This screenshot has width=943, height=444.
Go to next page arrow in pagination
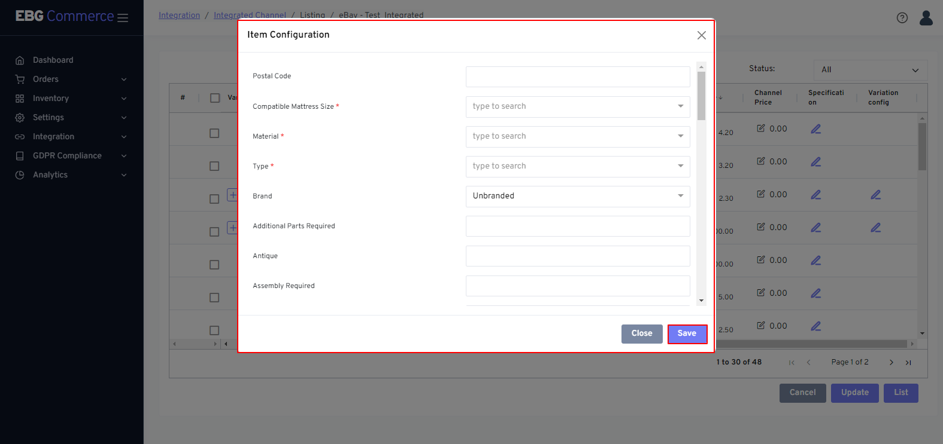click(x=891, y=362)
